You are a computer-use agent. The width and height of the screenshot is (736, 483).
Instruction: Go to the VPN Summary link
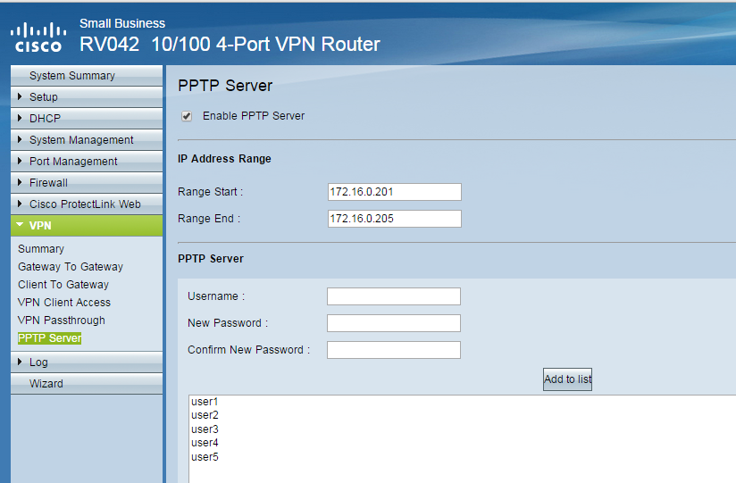click(41, 249)
